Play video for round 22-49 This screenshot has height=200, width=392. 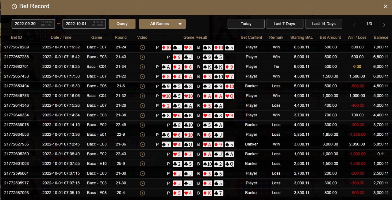[142, 125]
